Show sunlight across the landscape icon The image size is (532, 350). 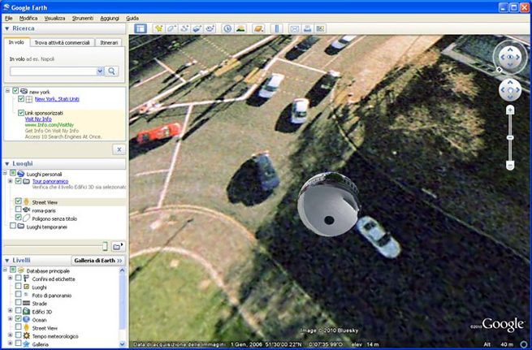pyautogui.click(x=240, y=28)
